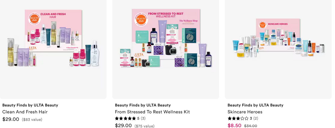The image size is (335, 128).
Task: Click the $29.00 price of Wellness Kit
Action: click(123, 126)
